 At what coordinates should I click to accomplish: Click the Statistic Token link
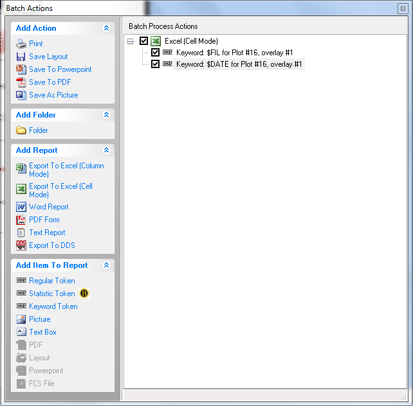pos(52,294)
